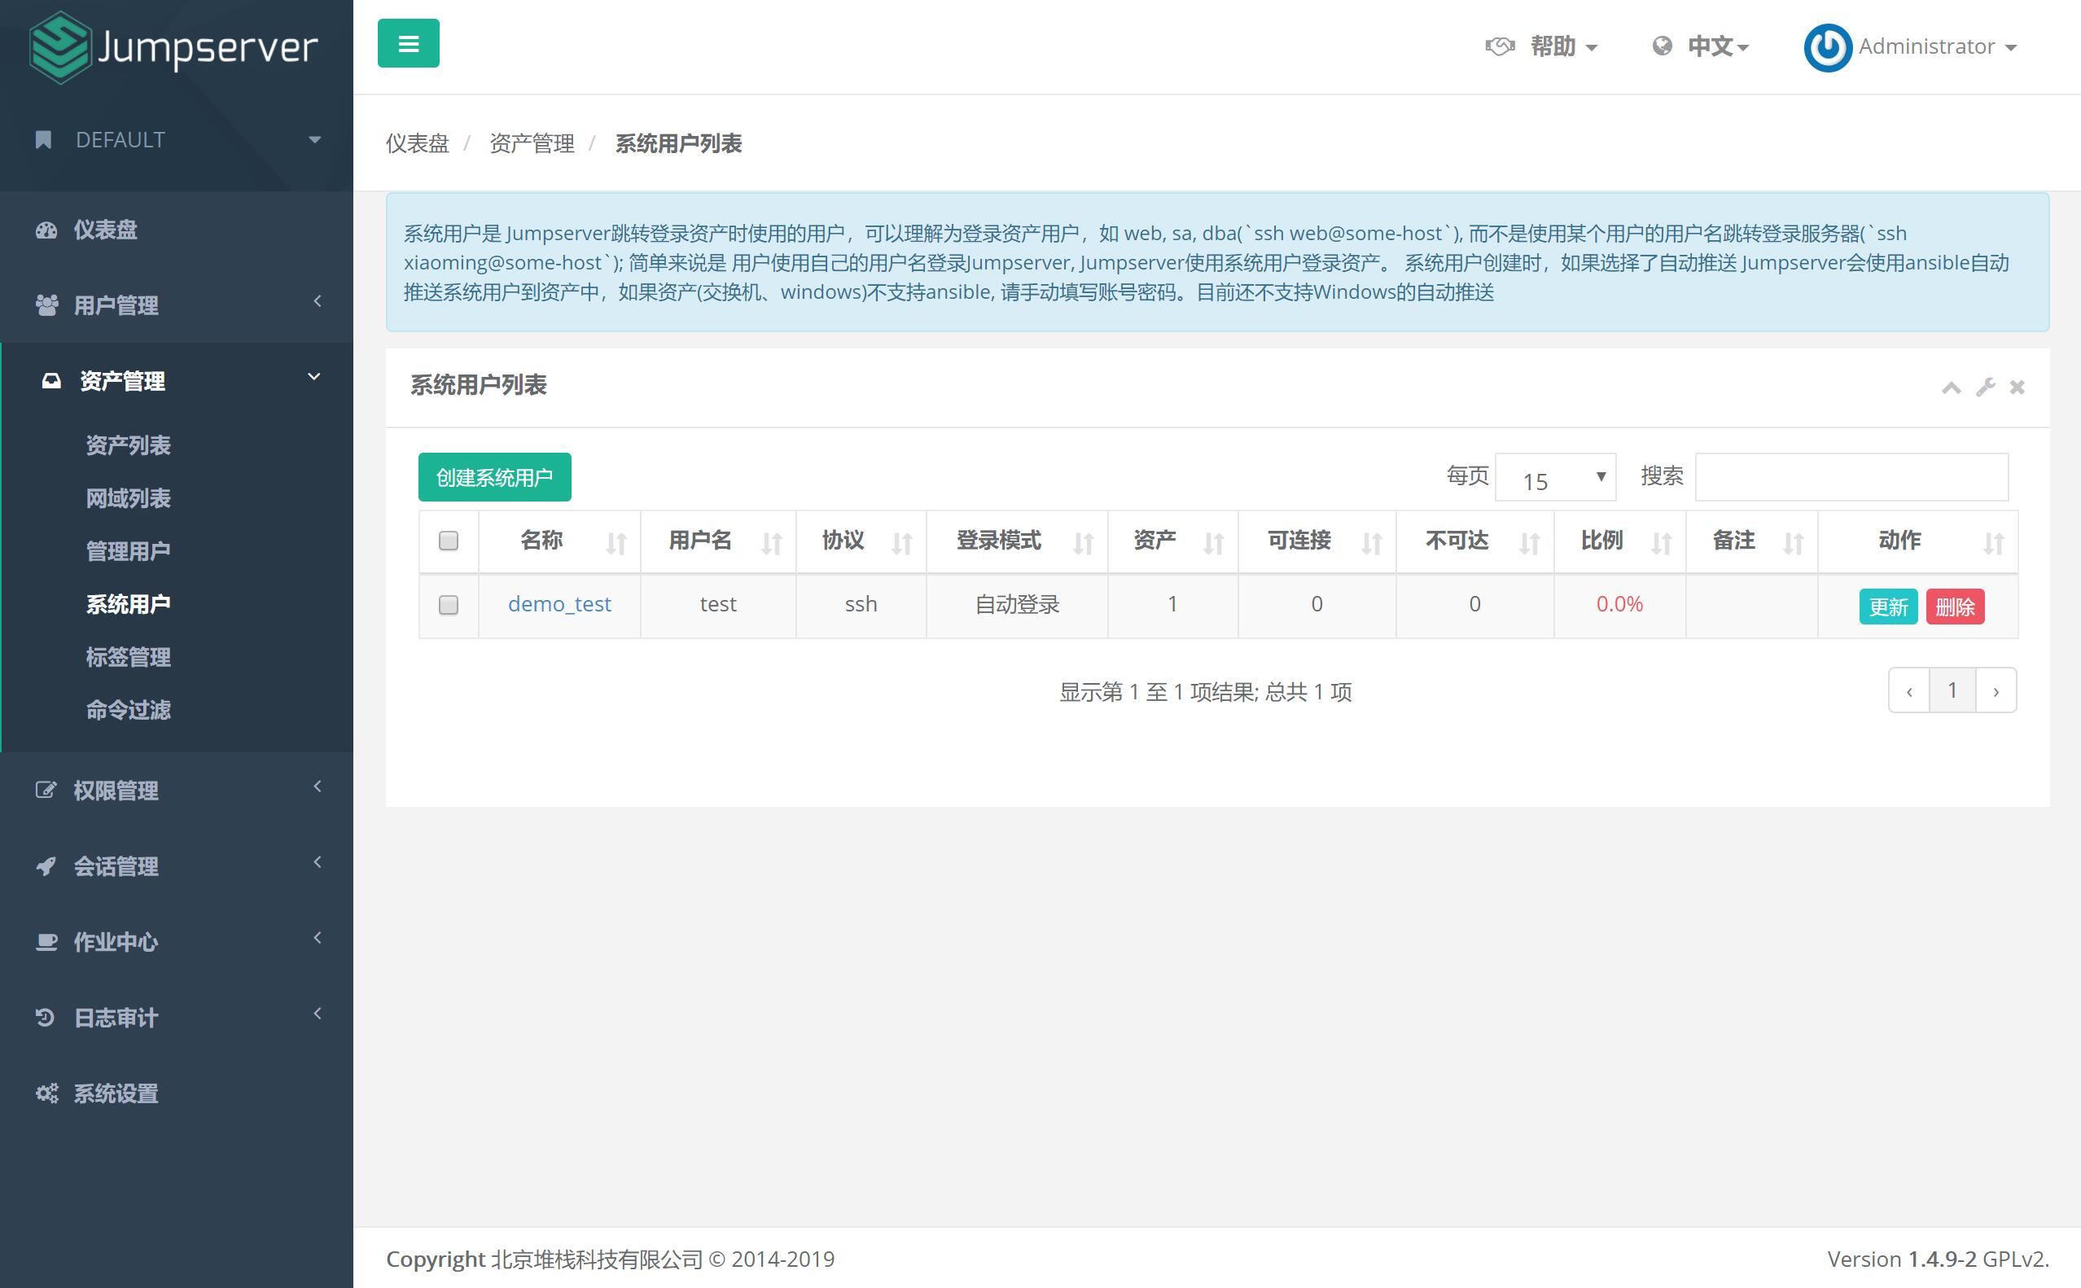Check the demo_test row checkbox
Image resolution: width=2081 pixels, height=1288 pixels.
(448, 605)
